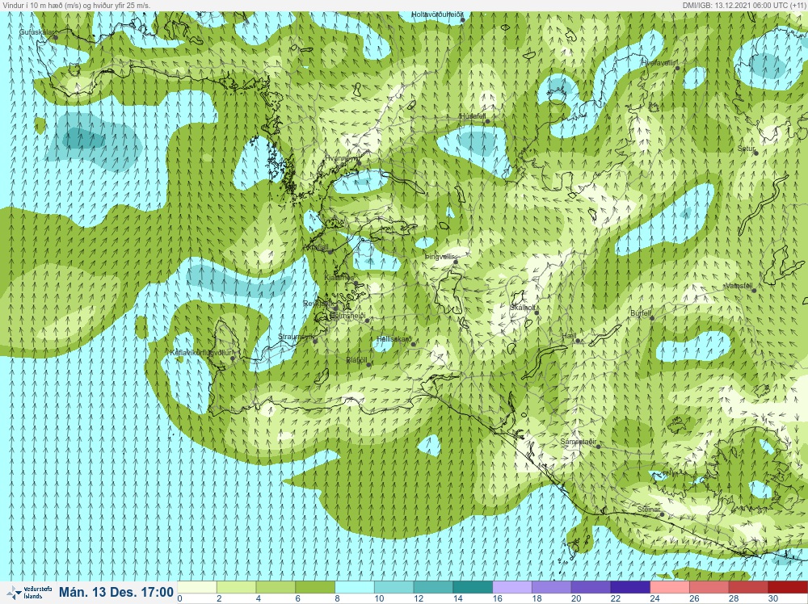808x604 pixels.
Task: Click the 8–10 m/s light cyan legend swatch
Action: pyautogui.click(x=355, y=588)
